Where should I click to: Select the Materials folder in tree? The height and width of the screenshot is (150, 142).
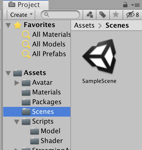pos(41,92)
